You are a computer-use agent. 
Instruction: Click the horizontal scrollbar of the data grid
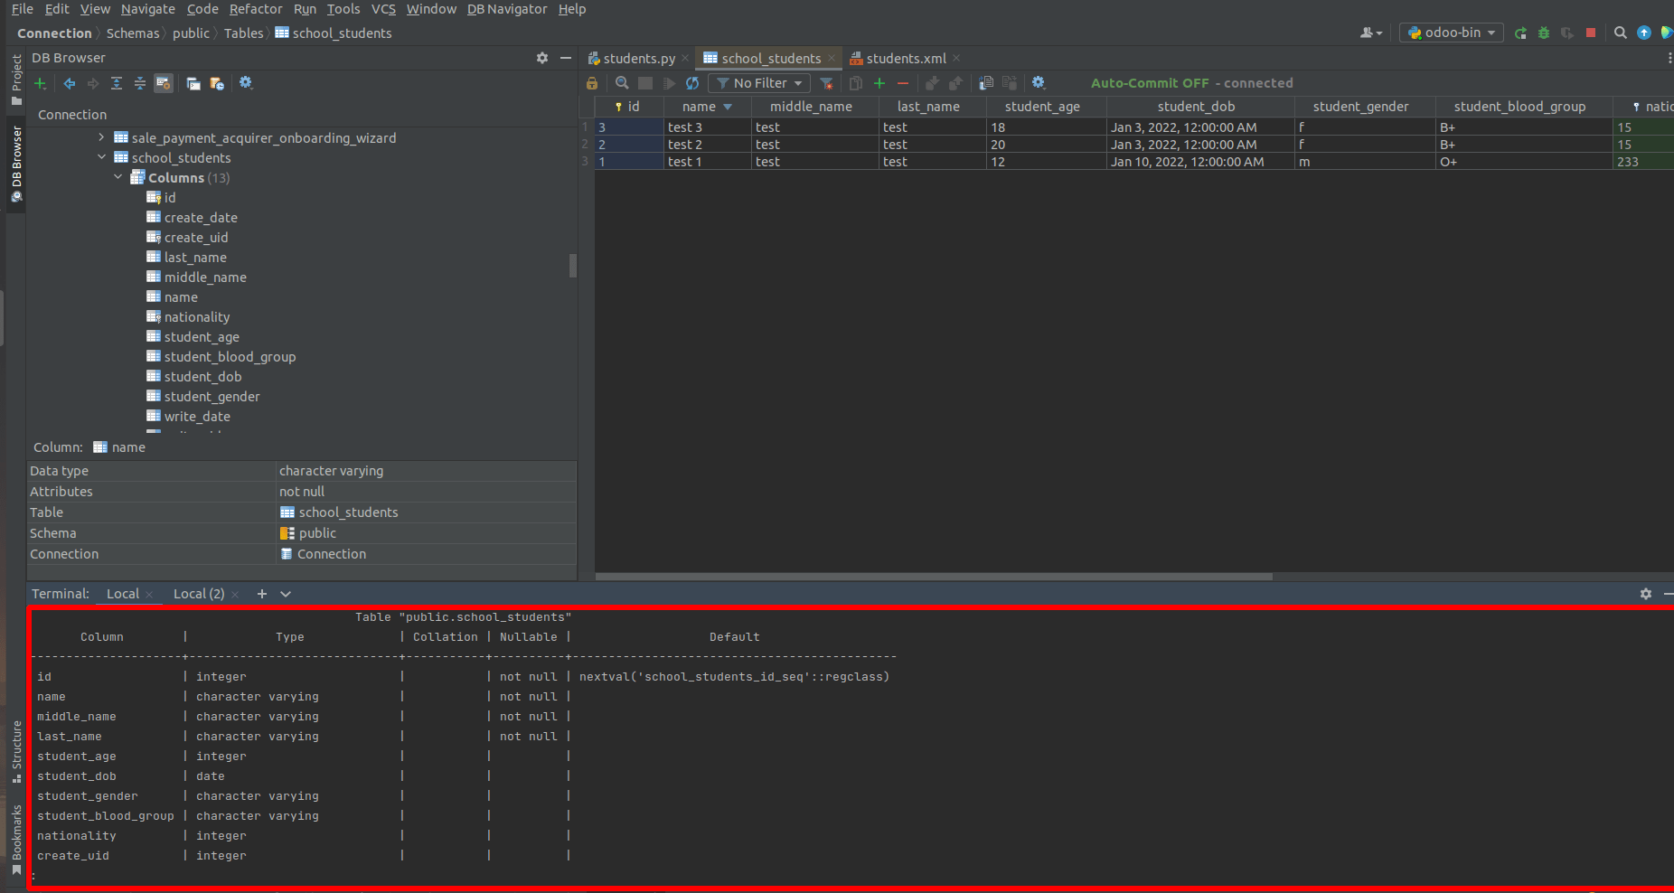tap(934, 576)
